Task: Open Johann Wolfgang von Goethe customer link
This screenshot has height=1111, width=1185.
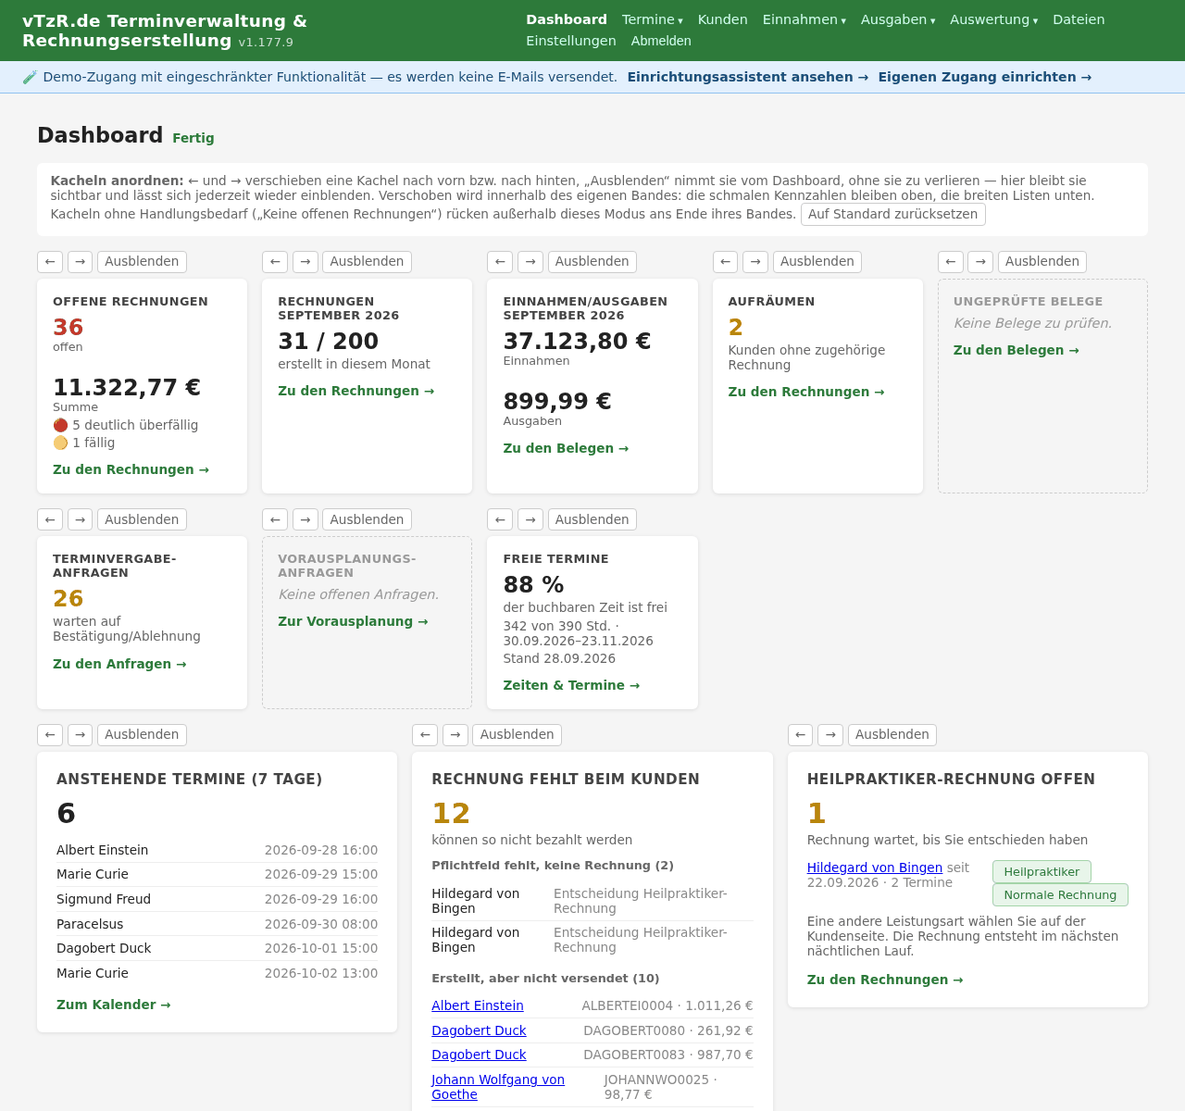Action: click(x=498, y=1087)
